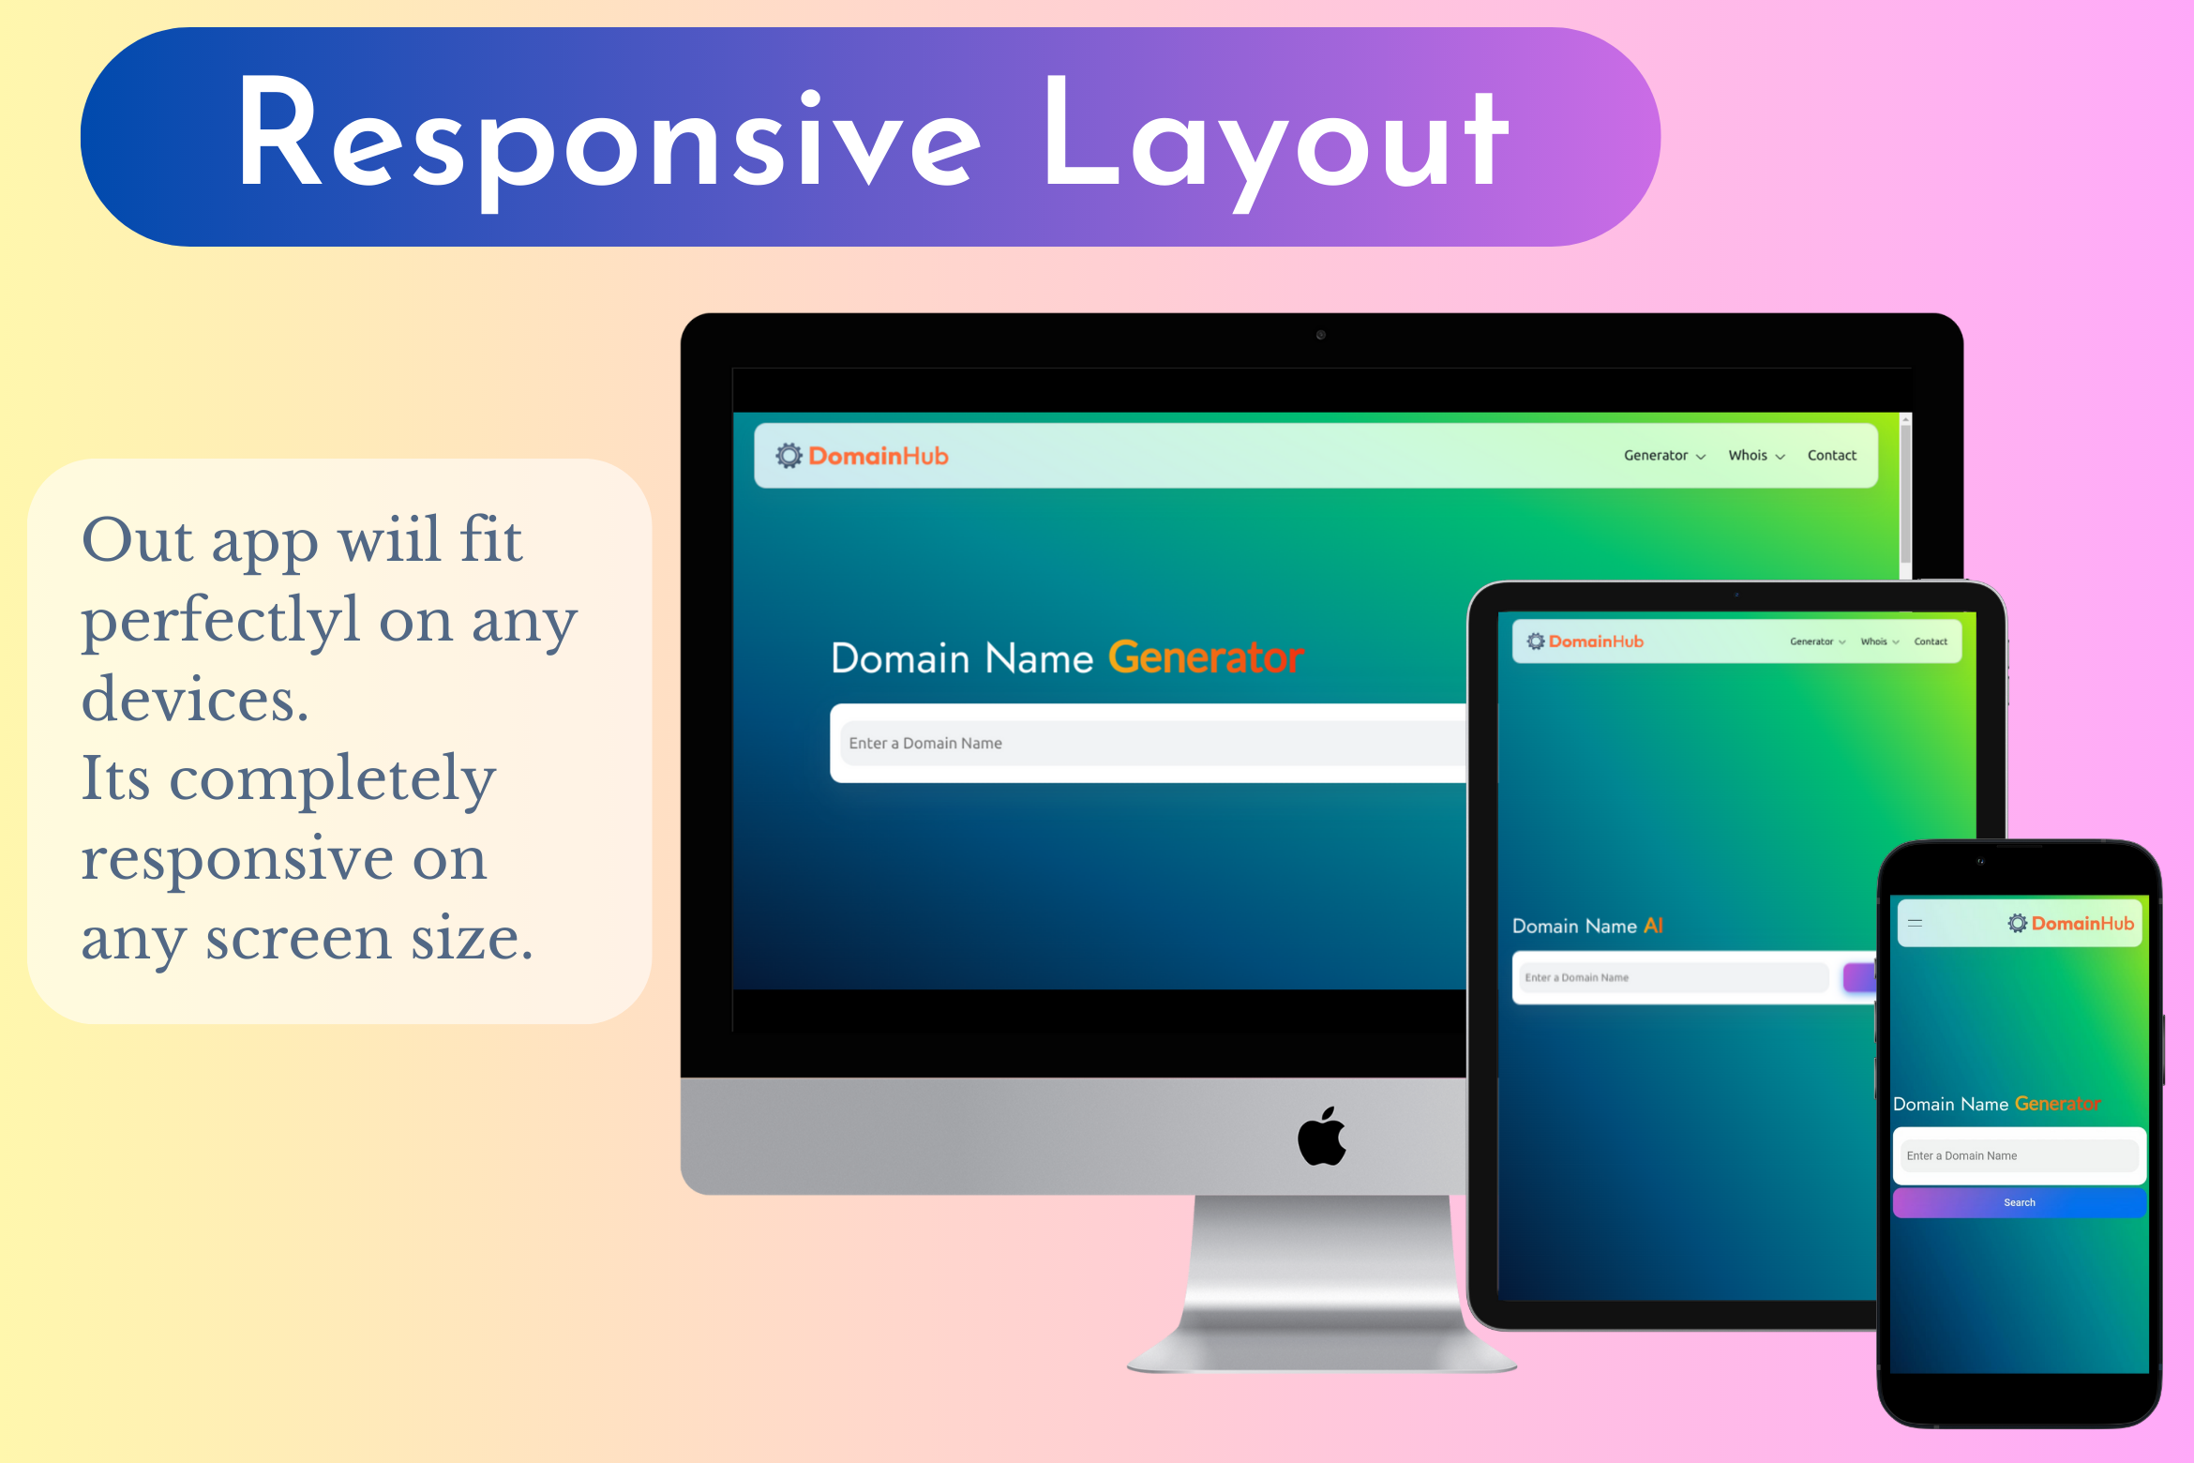Image resolution: width=2194 pixels, height=1463 pixels.
Task: Expand the Generator dropdown on desktop
Action: [1652, 454]
